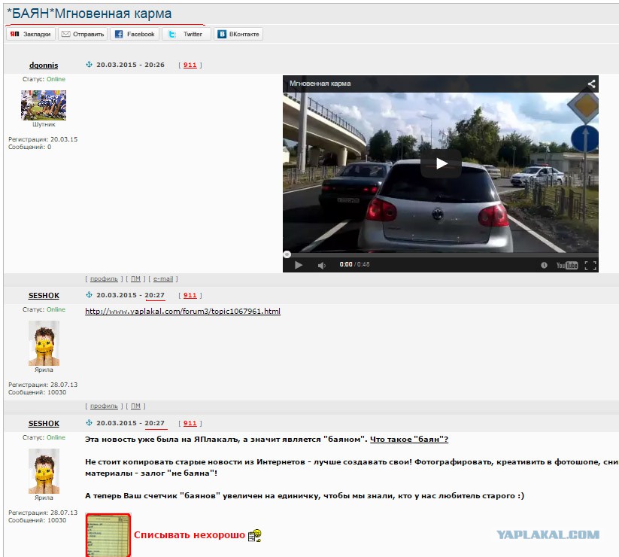Open SESHOK username in 20:27 link post
The image size is (619, 557).
pyautogui.click(x=44, y=296)
